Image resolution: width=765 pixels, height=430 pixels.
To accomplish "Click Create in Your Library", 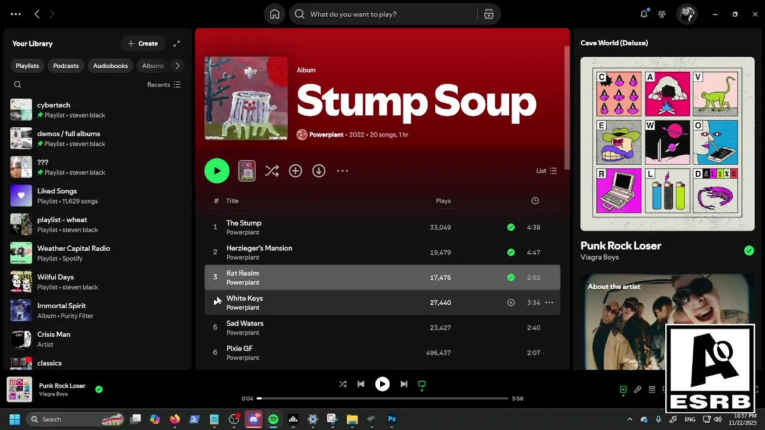I will click(143, 44).
